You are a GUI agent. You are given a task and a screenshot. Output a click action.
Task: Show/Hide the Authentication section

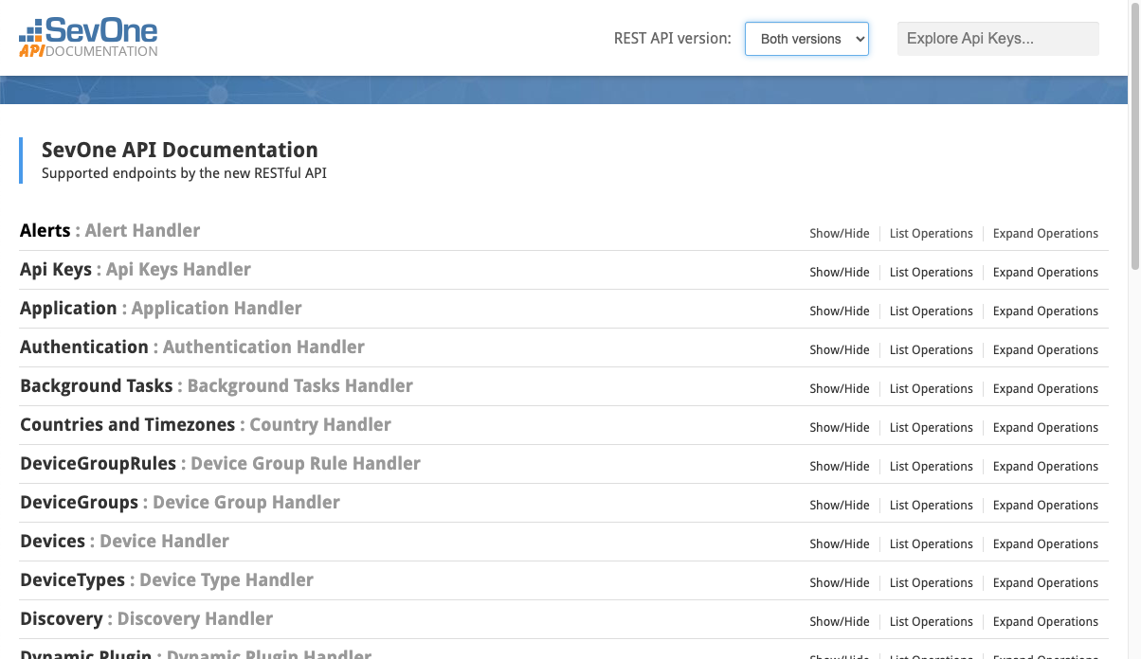click(x=840, y=349)
